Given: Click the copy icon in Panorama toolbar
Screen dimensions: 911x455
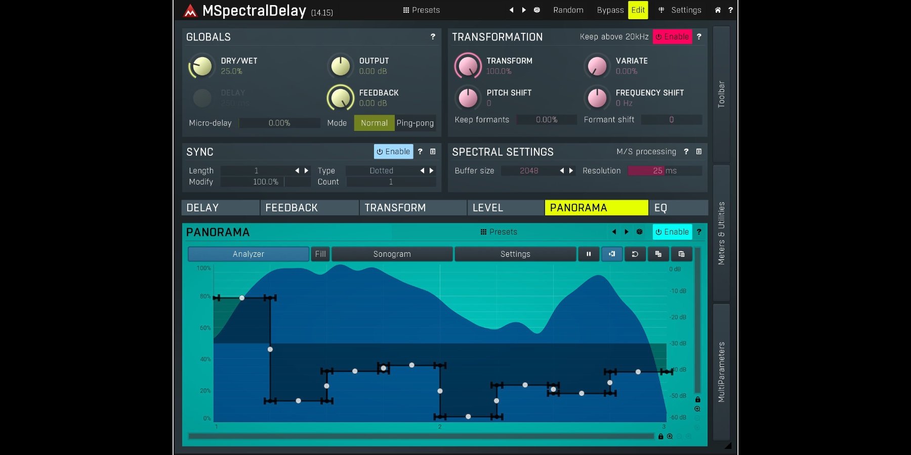Looking at the screenshot, I should coord(658,254).
